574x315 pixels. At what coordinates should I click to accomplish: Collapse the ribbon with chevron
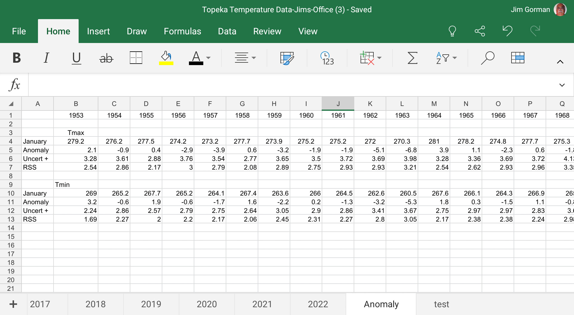(560, 62)
